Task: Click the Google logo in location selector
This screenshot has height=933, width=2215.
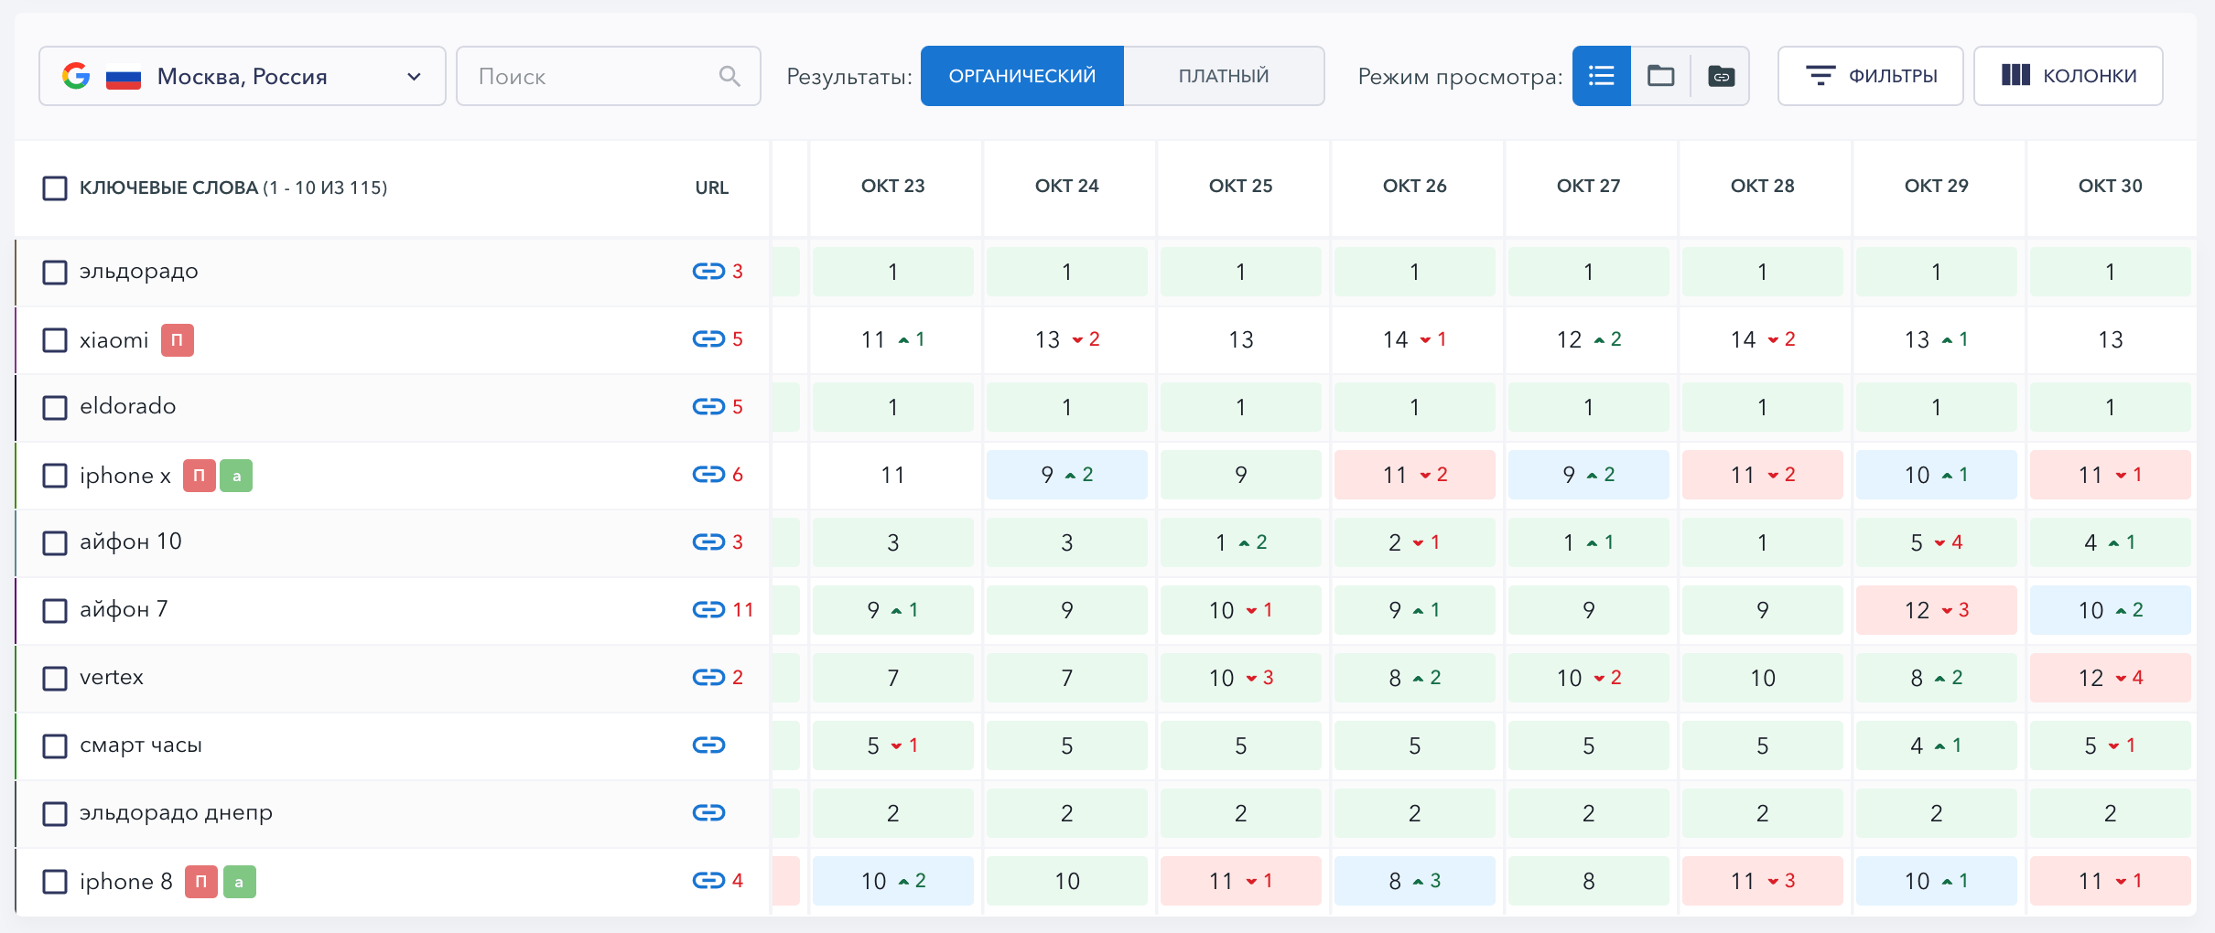Action: click(x=76, y=76)
